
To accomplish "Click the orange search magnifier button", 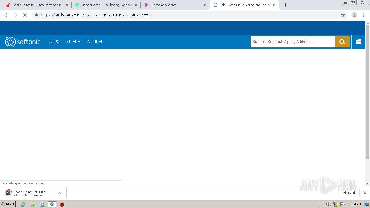I will click(x=342, y=42).
